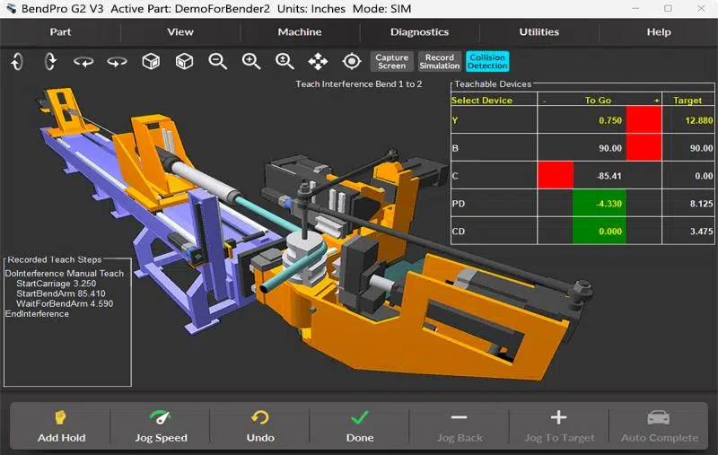Image resolution: width=718 pixels, height=455 pixels.
Task: Click the Jog Speed button
Action: pyautogui.click(x=161, y=426)
